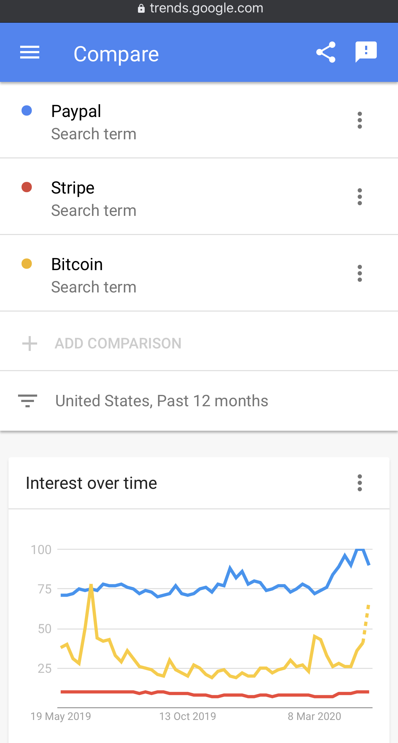Open the send feedback icon
The width and height of the screenshot is (398, 743).
point(366,52)
